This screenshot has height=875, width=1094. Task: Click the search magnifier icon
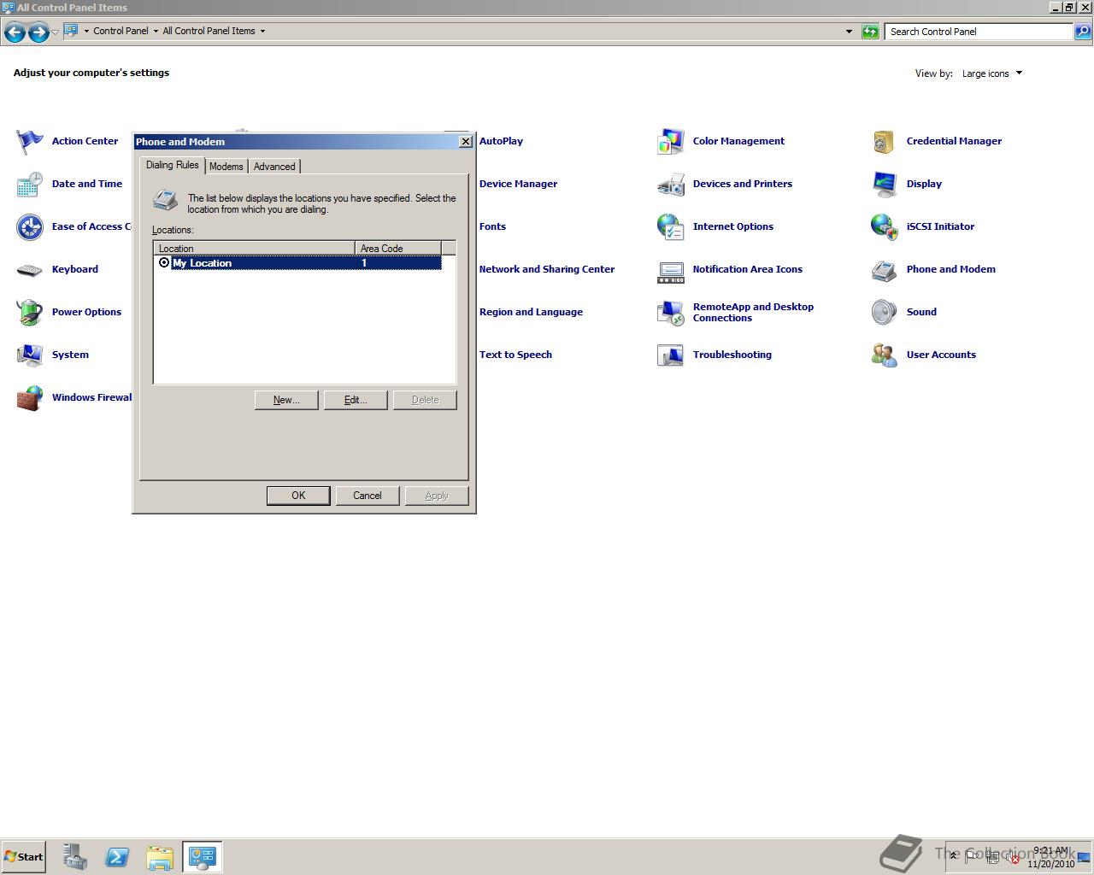click(x=1083, y=32)
